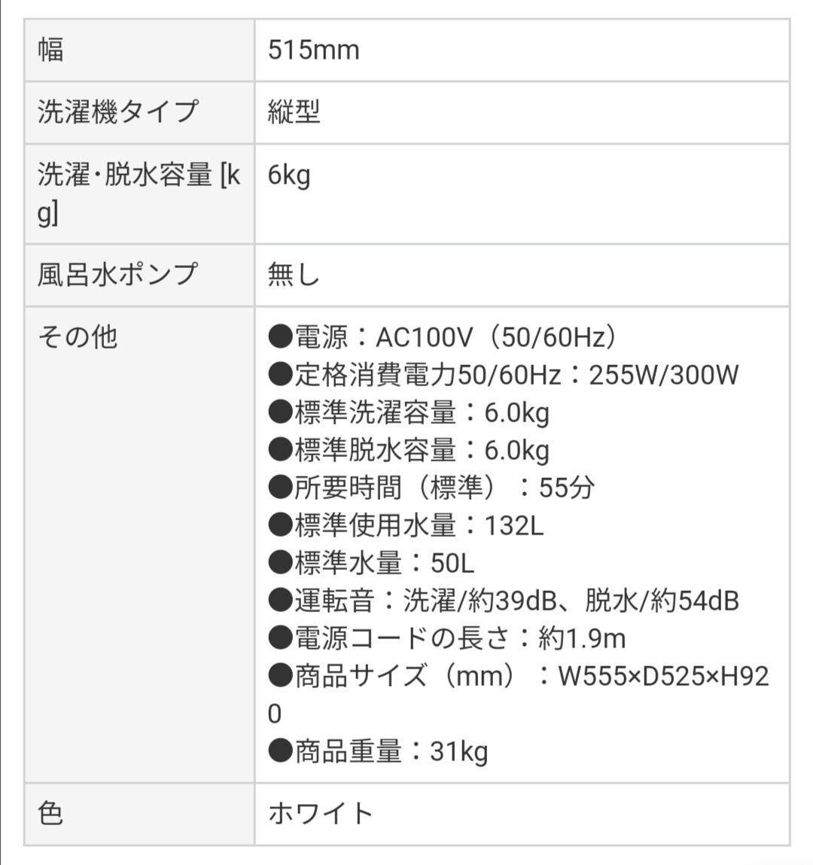Select the 515mm width value

coord(314,50)
